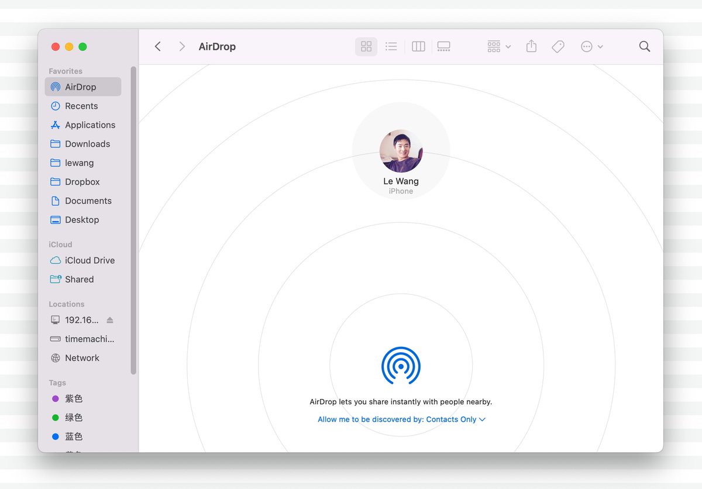Open the Action ellipsis menu
702x489 pixels.
591,46
